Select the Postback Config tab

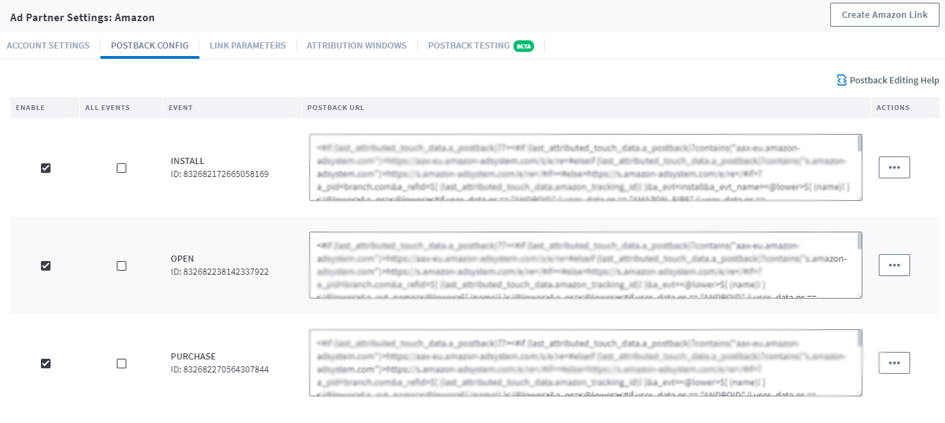[150, 46]
